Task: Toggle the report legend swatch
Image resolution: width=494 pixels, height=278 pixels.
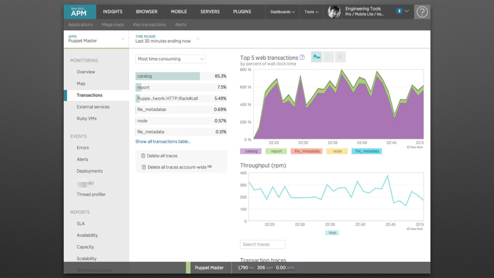Action: click(276, 151)
